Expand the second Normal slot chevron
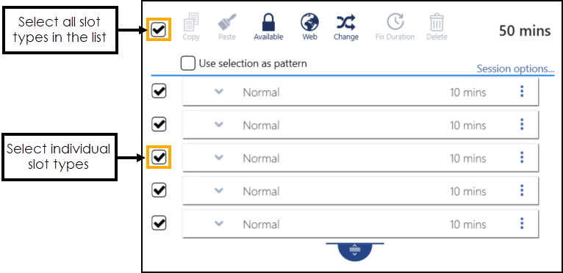 coord(219,125)
